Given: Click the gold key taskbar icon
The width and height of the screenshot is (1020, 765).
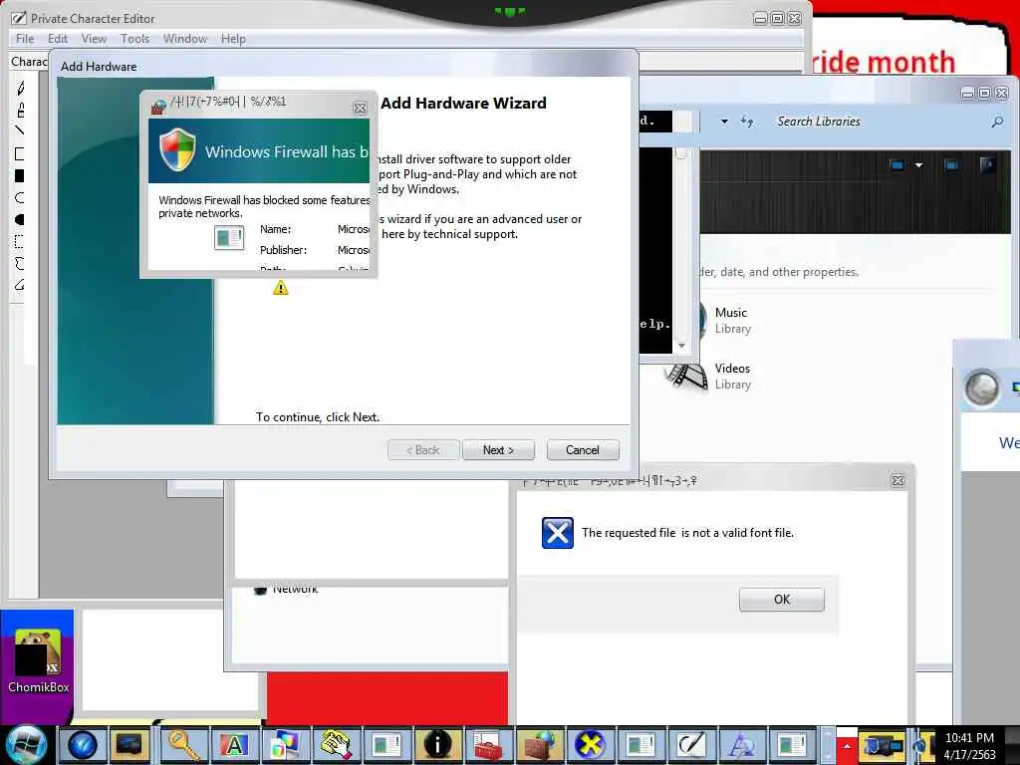Looking at the screenshot, I should pyautogui.click(x=182, y=745).
